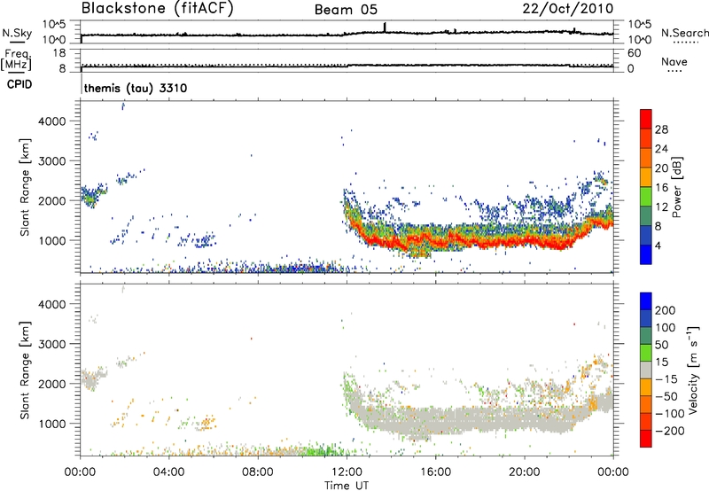Click the 'Beam 05' header text

346,10
